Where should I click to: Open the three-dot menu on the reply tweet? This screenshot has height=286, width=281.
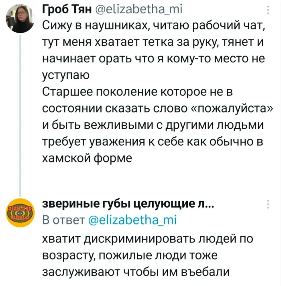point(268,205)
